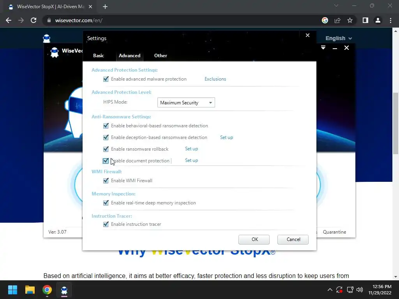
Task: Close the WiseVector StopX browser tab
Action: tap(90, 7)
